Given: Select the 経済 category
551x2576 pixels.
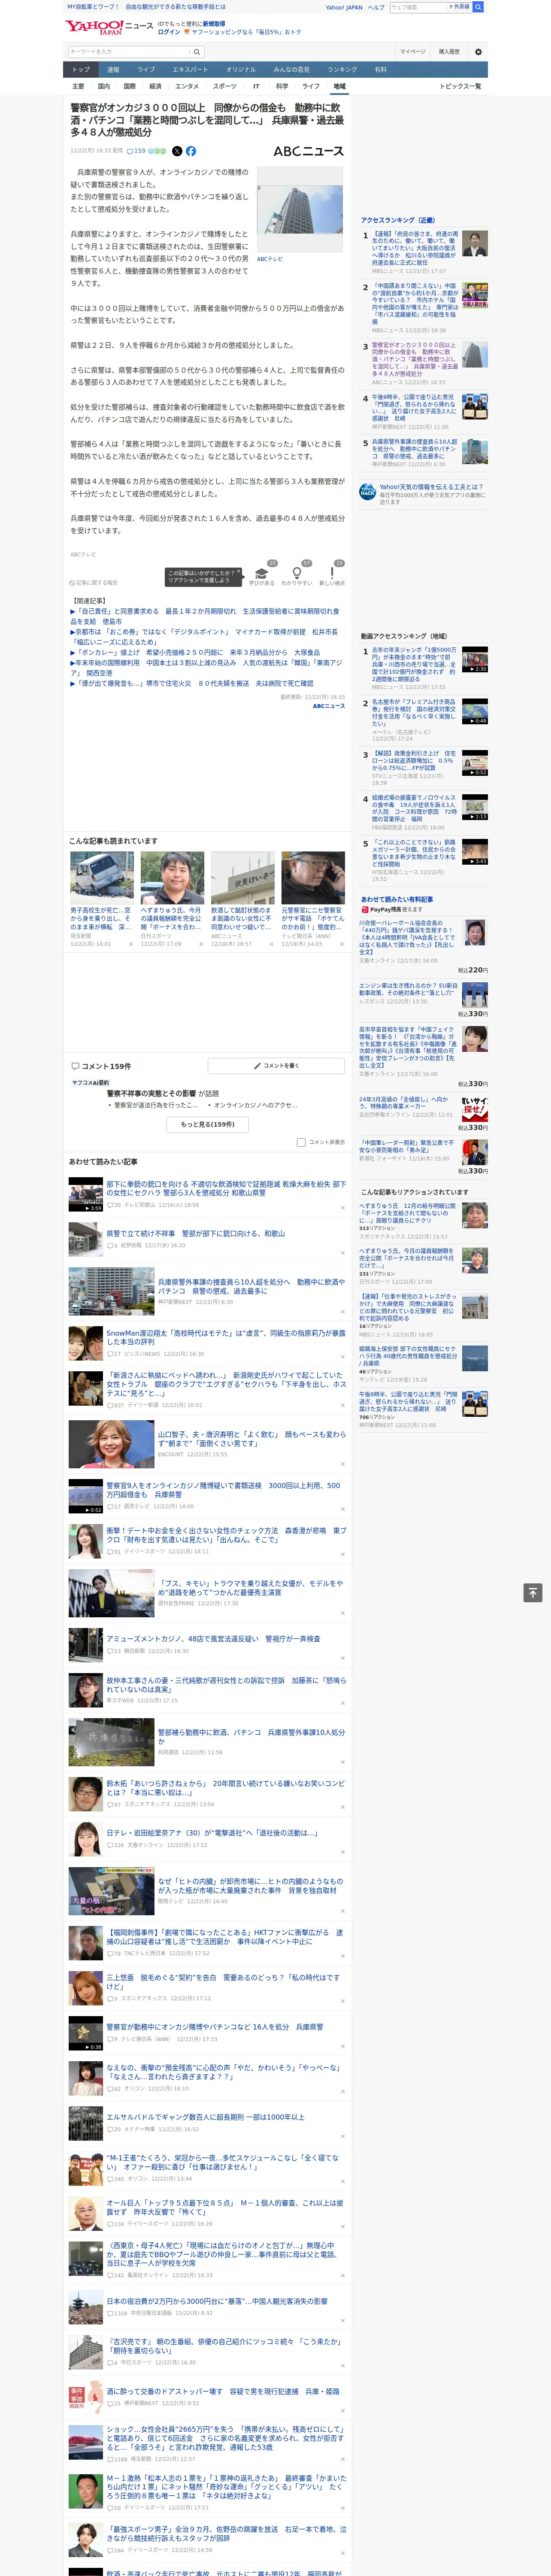Looking at the screenshot, I should click(155, 86).
